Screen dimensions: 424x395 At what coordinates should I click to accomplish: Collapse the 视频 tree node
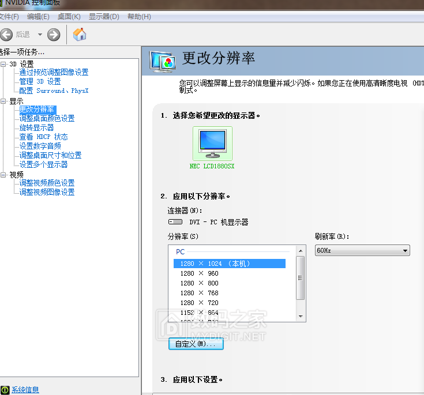pos(3,175)
